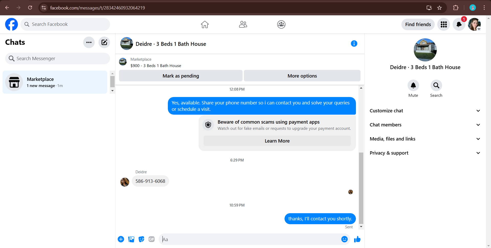Click Deidre's avatar beside phone number message
The image size is (491, 248).
(125, 182)
